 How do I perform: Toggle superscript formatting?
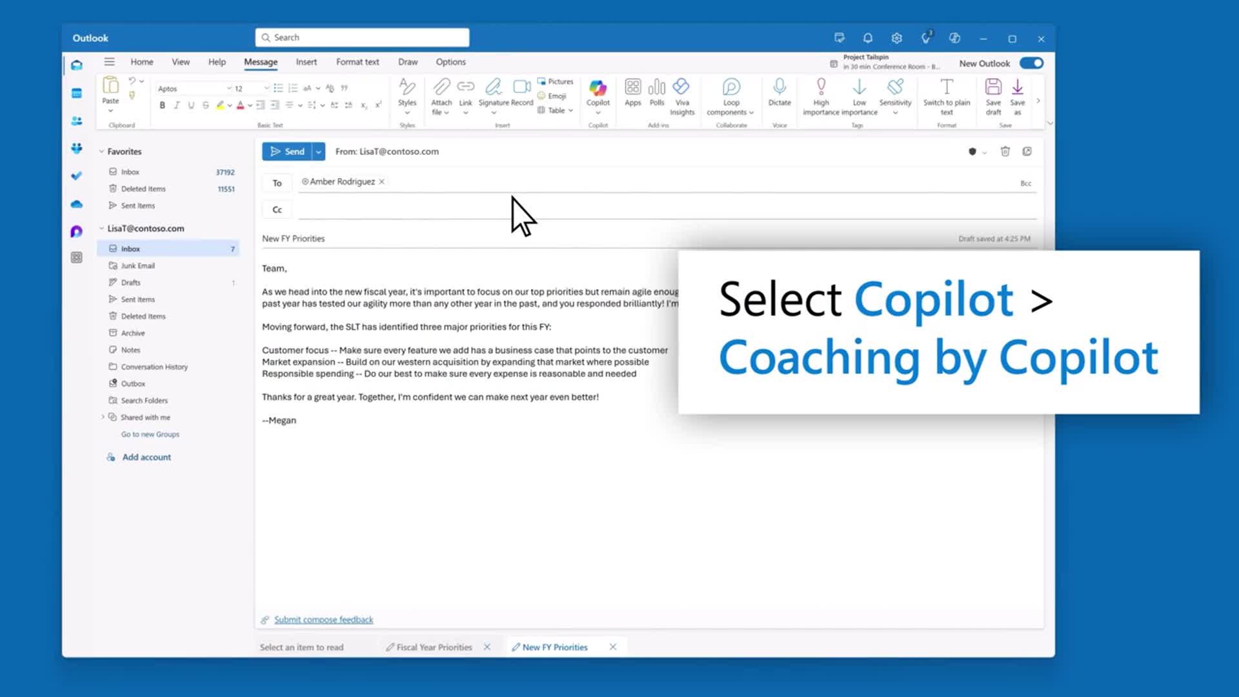coord(378,105)
